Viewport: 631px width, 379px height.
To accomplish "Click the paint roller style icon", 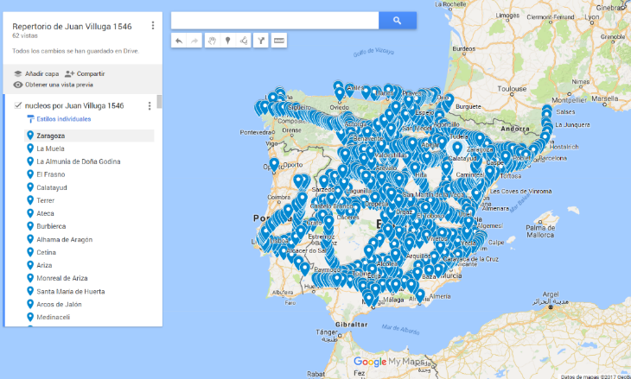I will (30, 119).
